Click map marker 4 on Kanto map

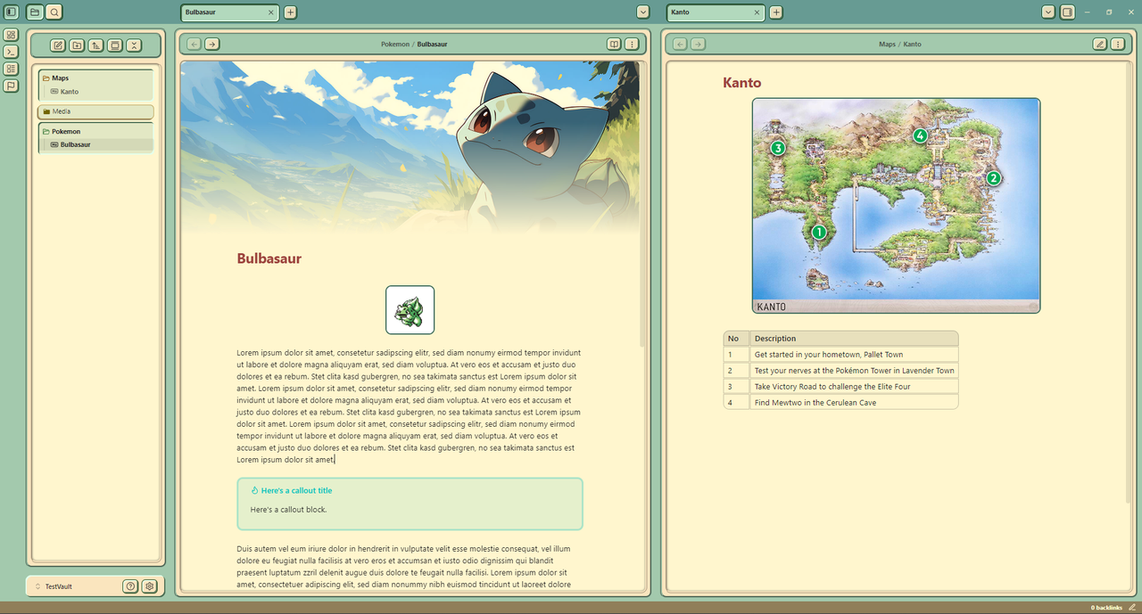pyautogui.click(x=920, y=135)
